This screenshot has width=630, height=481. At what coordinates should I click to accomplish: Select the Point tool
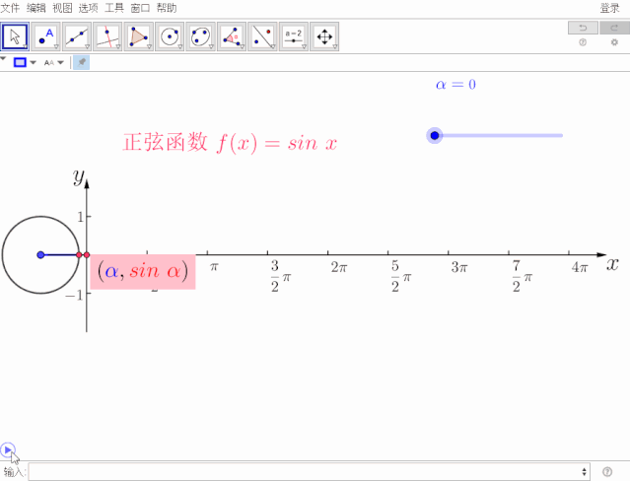pos(45,36)
